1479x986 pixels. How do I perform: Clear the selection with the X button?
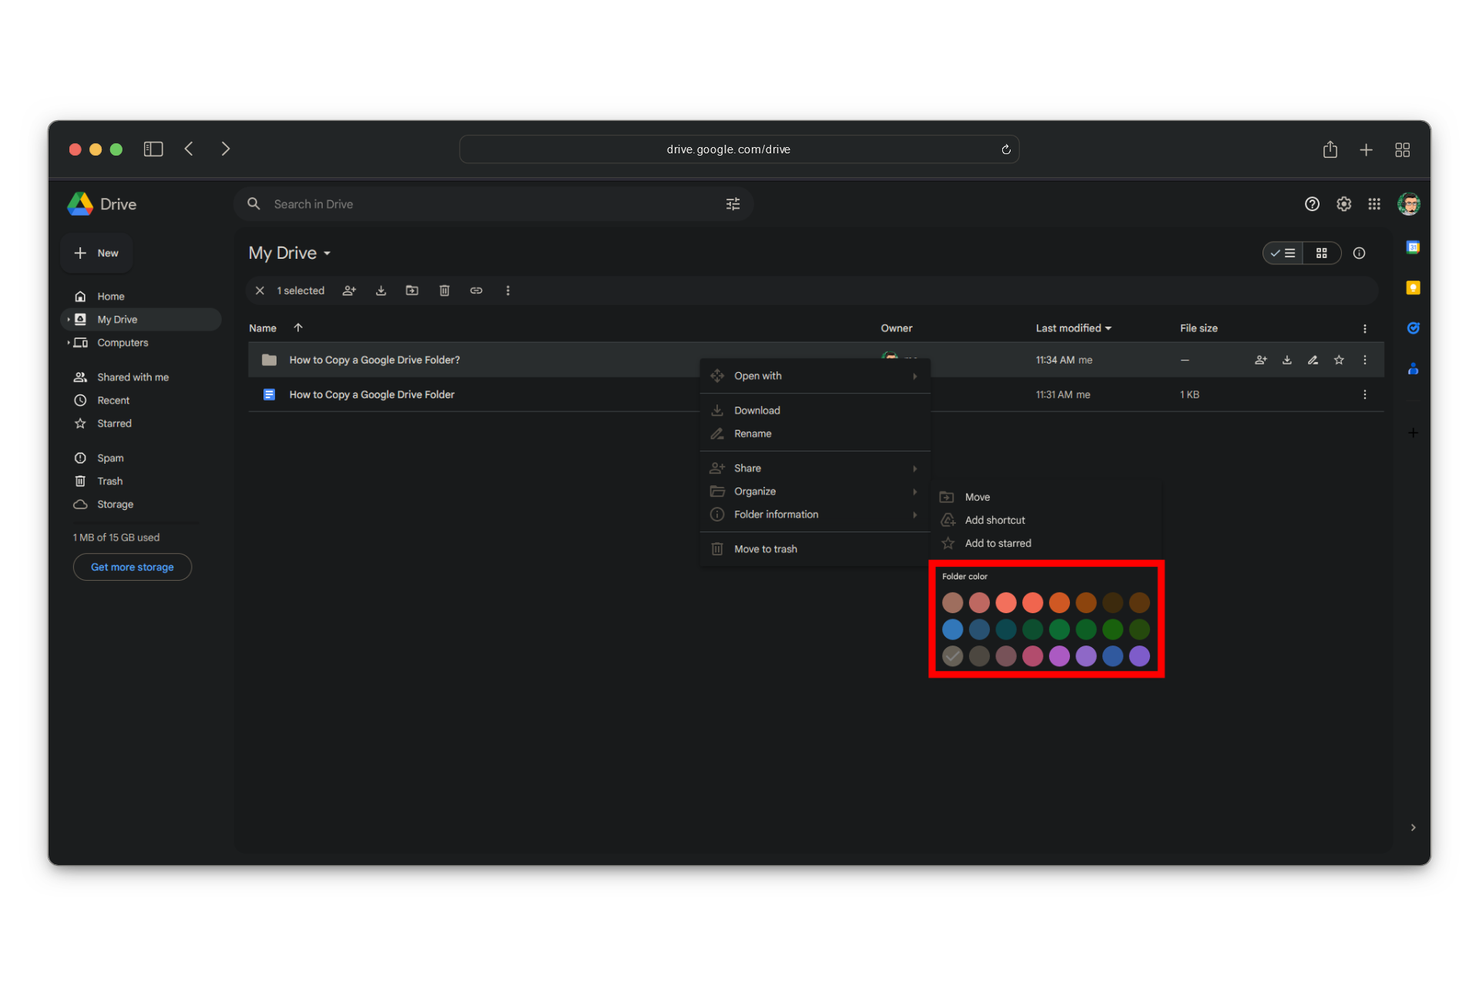pyautogui.click(x=260, y=290)
